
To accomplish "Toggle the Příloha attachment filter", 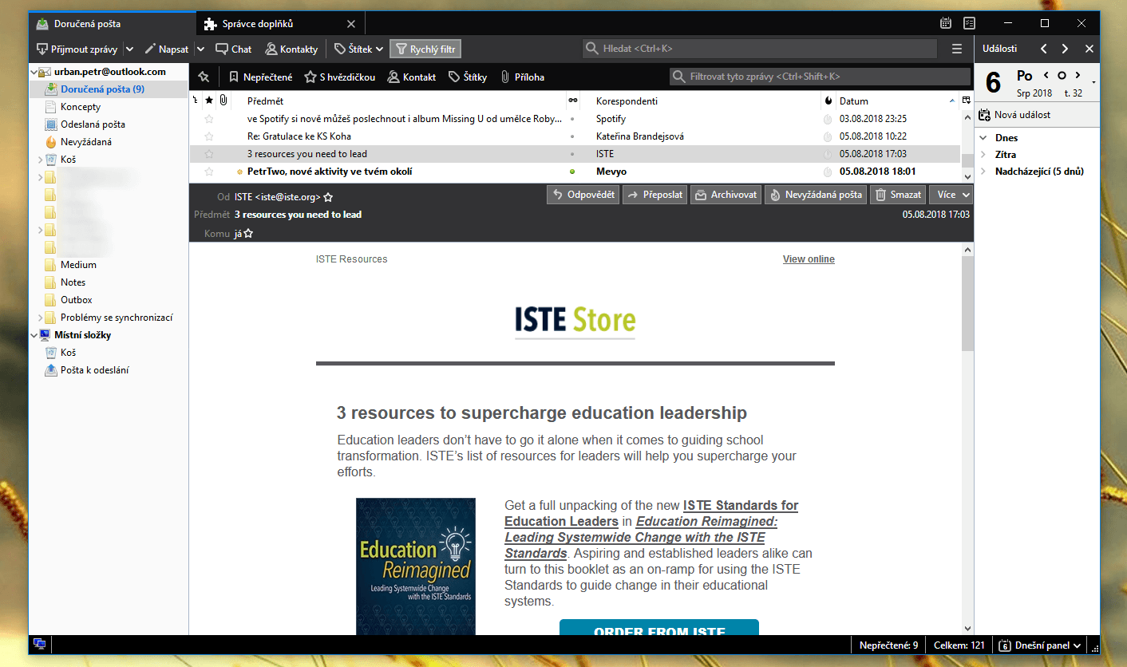I will (522, 77).
